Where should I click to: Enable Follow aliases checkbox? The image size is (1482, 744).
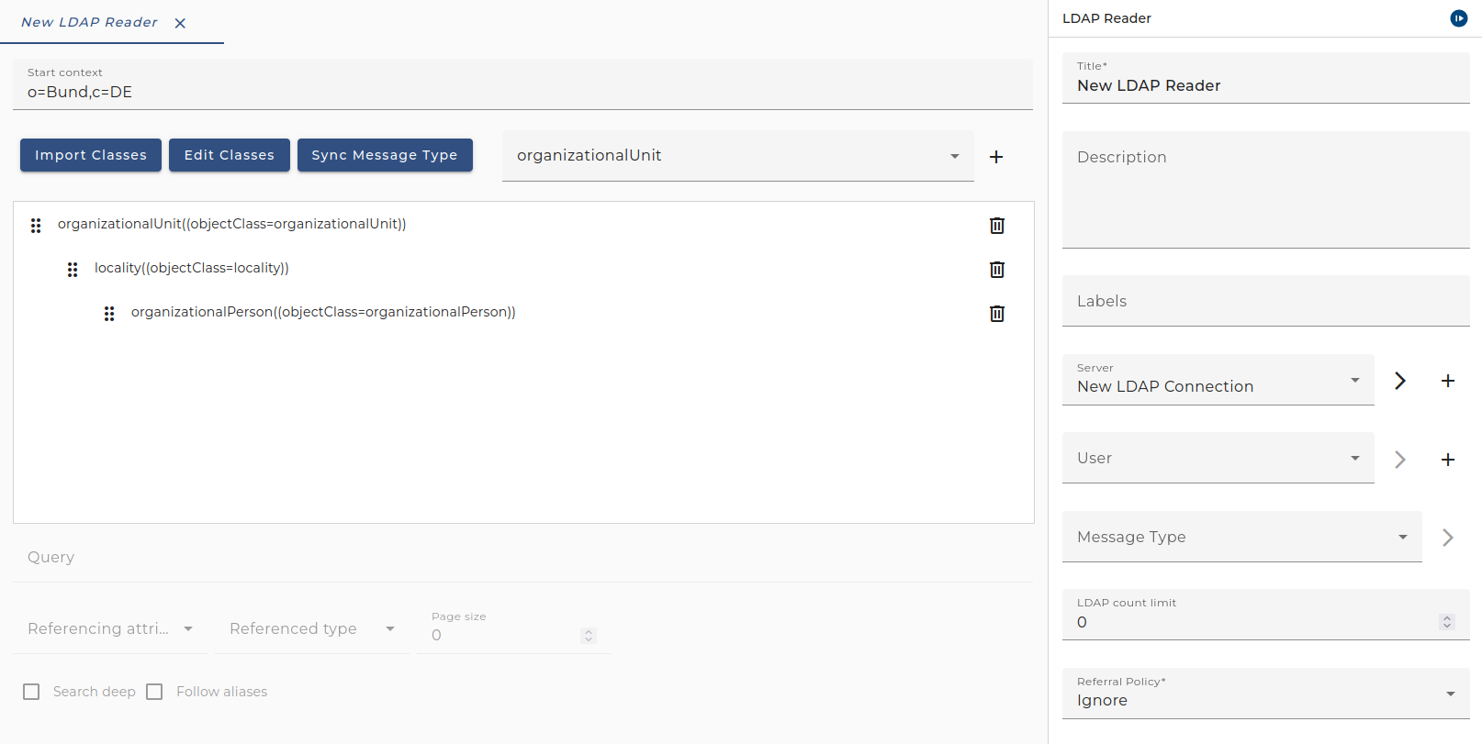point(154,692)
